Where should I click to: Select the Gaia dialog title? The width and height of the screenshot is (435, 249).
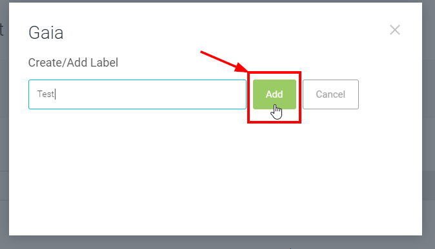click(46, 32)
